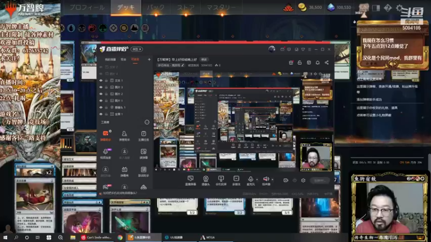The image size is (431, 242).
Task: Click the 修改 button beside stream title
Action: click(x=204, y=59)
